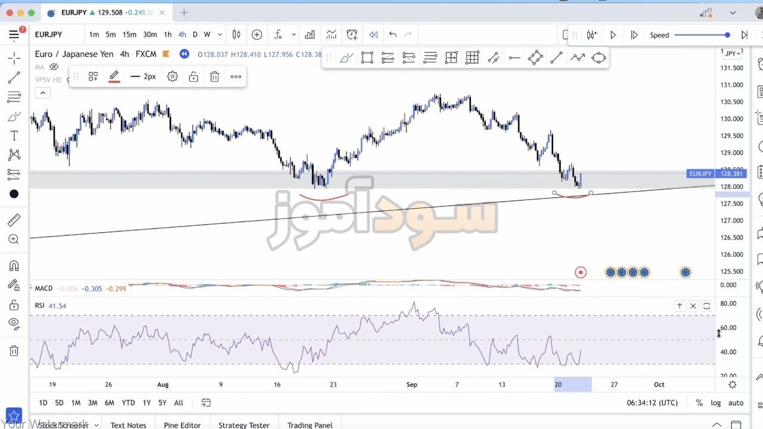
Task: Select the 3M date range
Action: [x=92, y=403]
